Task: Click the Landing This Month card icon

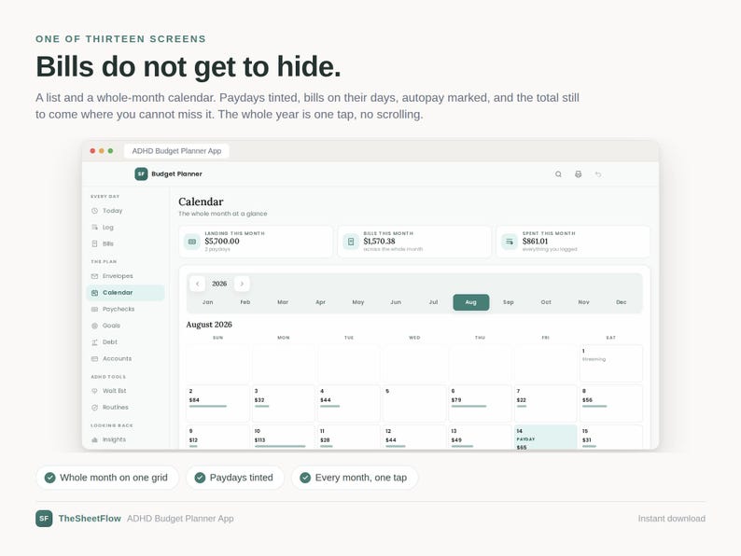Action: click(x=192, y=242)
